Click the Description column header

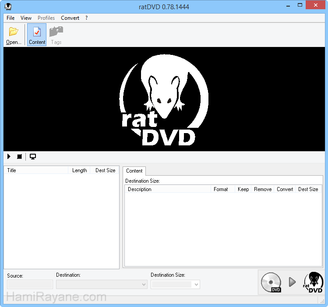click(167, 189)
